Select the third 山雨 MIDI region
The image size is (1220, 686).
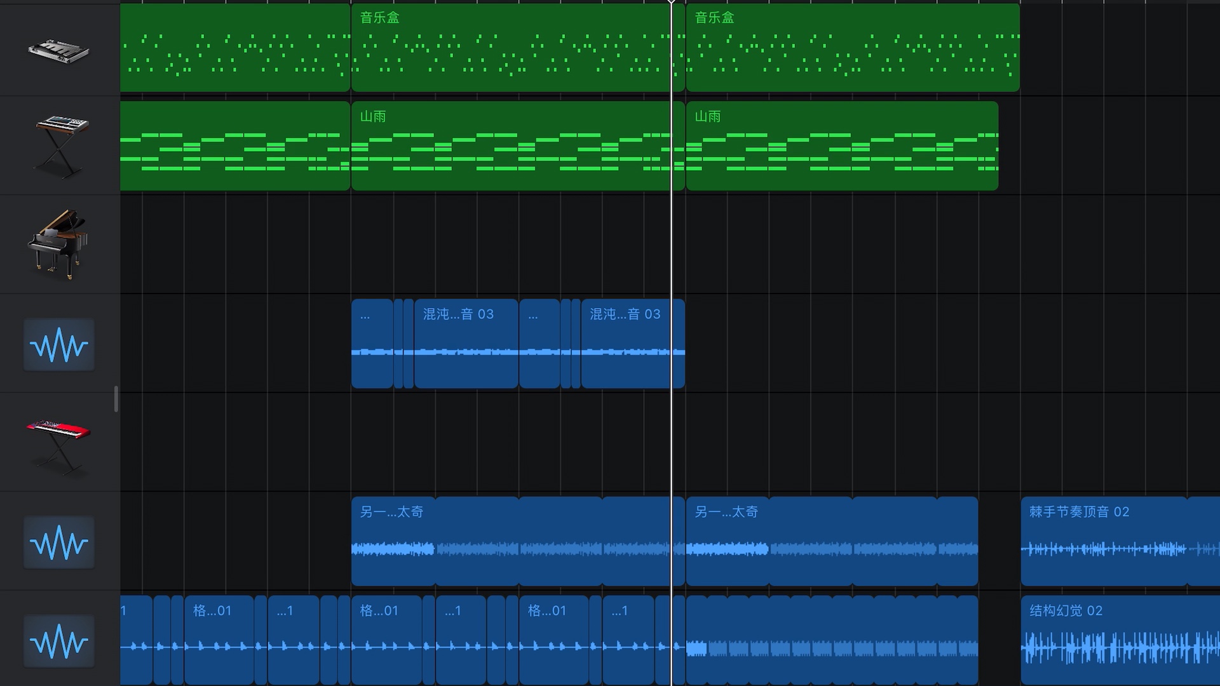[842, 146]
